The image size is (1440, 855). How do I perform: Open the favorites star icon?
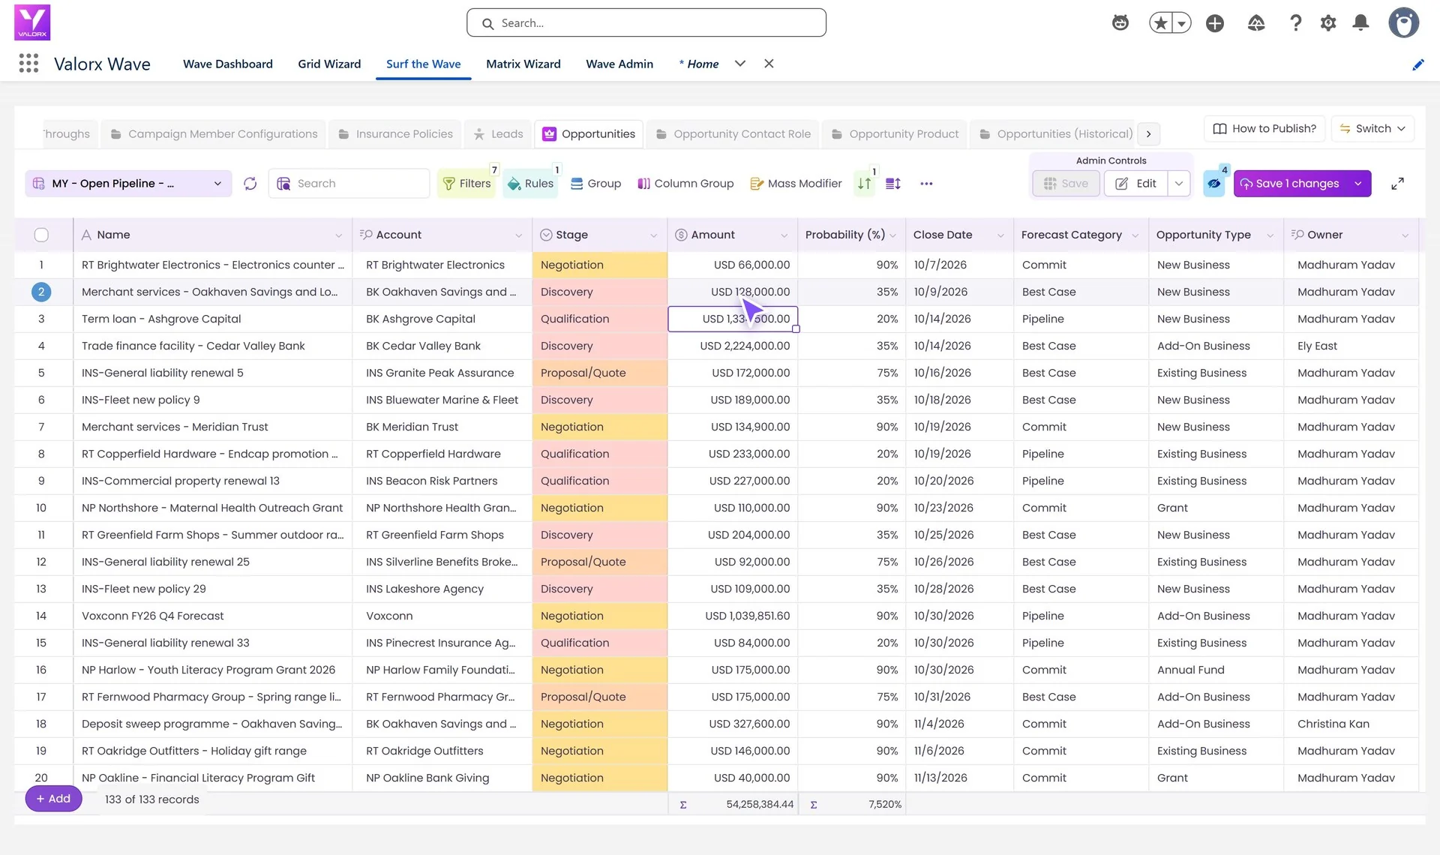click(x=1161, y=23)
